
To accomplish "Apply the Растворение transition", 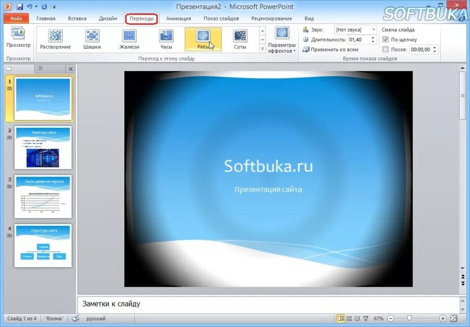I will pos(55,39).
